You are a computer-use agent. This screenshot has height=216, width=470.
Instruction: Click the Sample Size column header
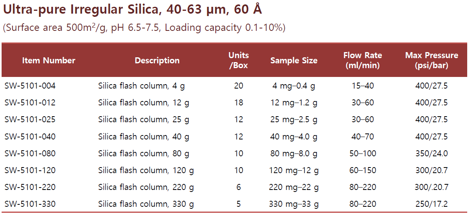pyautogui.click(x=294, y=61)
